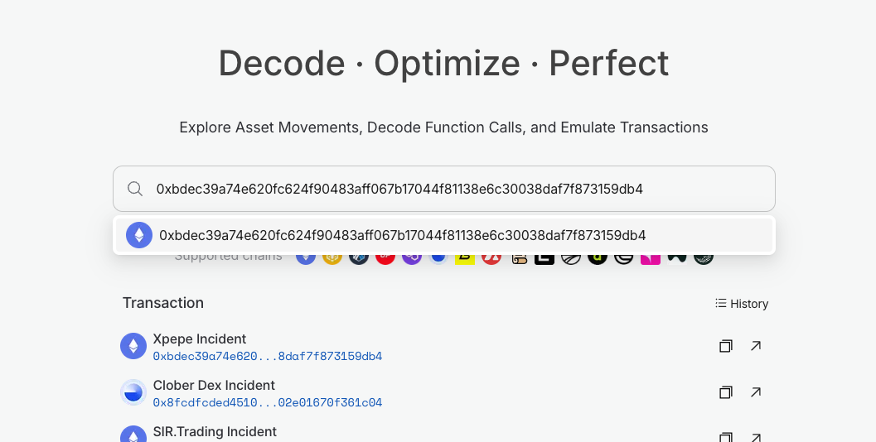Open SIR.Trading Incident via arrow icon
The height and width of the screenshot is (442, 876).
[x=756, y=436]
